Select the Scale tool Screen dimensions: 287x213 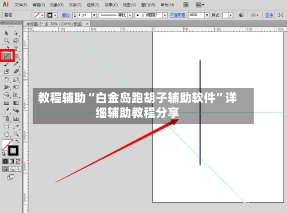pos(16,80)
